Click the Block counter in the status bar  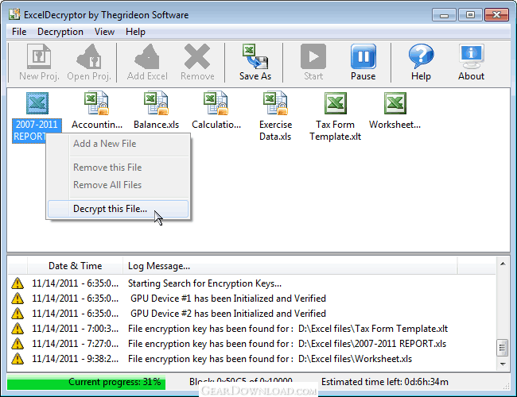pyautogui.click(x=241, y=382)
